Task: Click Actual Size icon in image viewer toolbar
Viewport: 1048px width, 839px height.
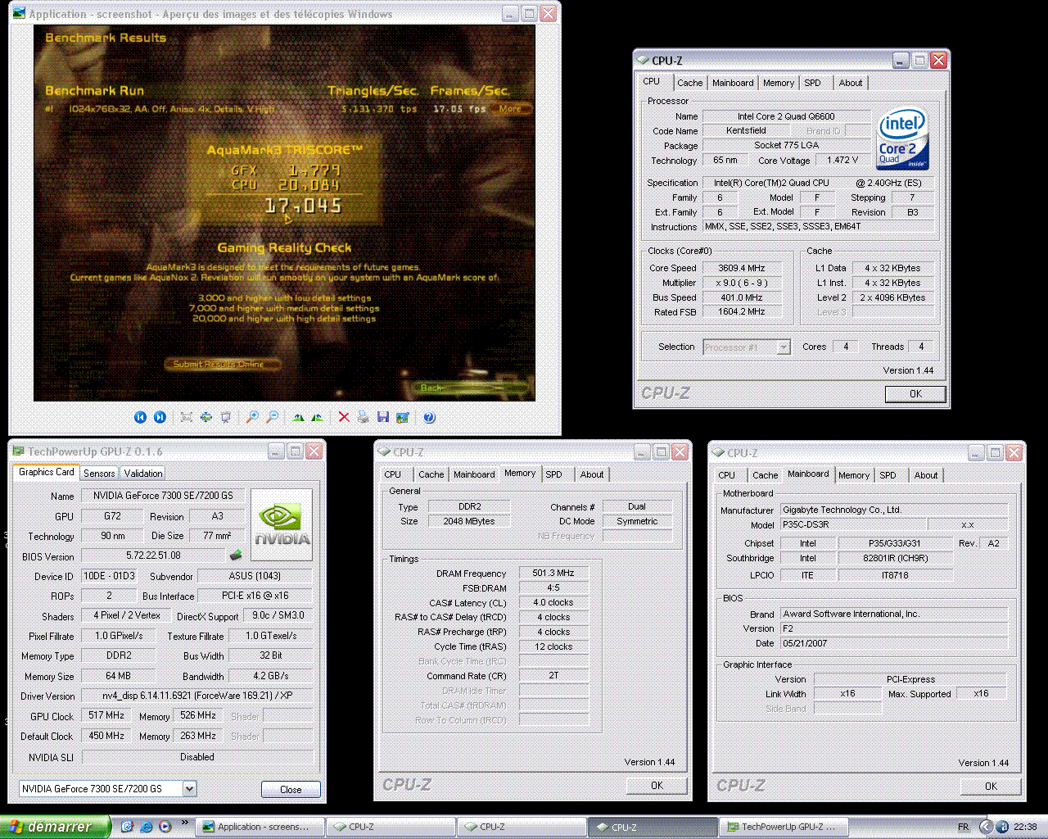Action: click(x=206, y=417)
